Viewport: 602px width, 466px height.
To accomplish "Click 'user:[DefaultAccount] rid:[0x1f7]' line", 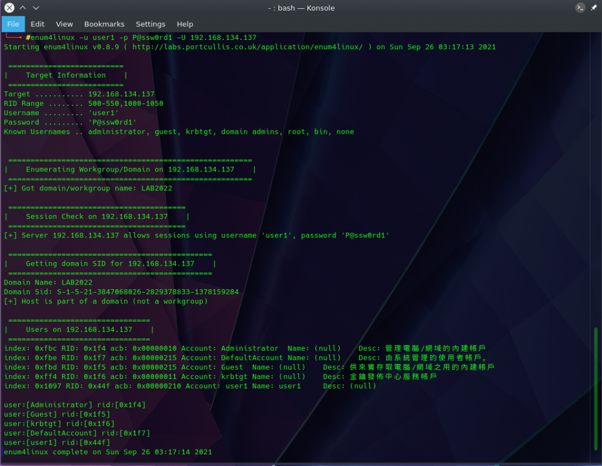I will (x=77, y=433).
